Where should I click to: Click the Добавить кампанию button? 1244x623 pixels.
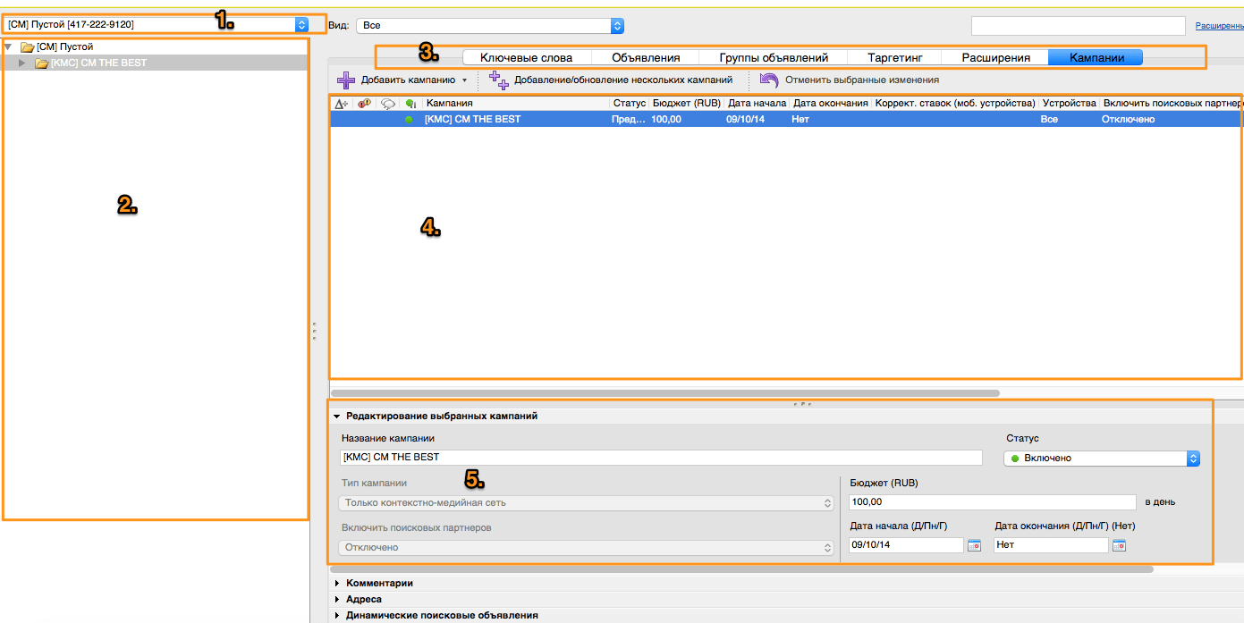[x=402, y=80]
